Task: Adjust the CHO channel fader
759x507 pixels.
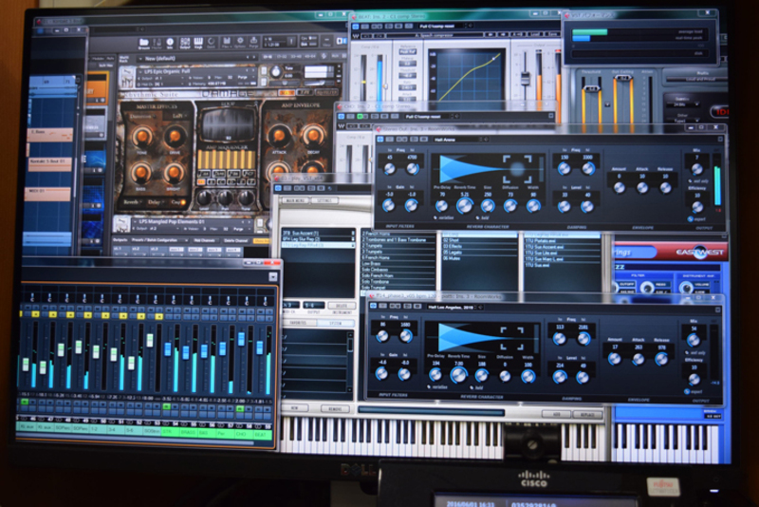Action: [x=241, y=339]
